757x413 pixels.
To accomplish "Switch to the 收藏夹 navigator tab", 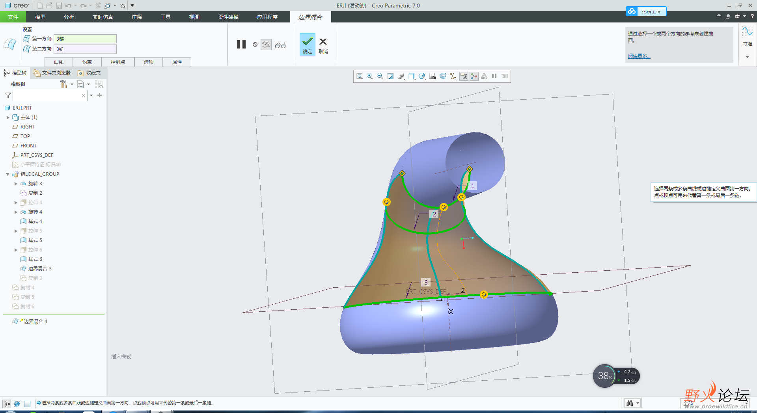I will coord(89,73).
